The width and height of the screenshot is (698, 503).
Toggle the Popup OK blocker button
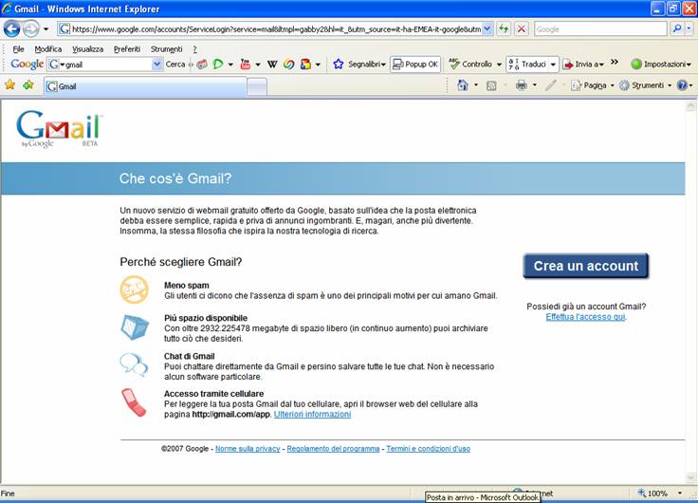(x=415, y=65)
